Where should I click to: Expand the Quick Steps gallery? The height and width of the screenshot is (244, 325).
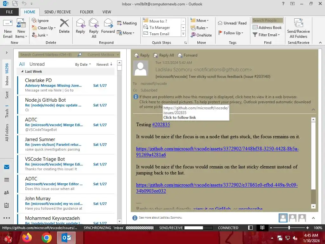183,34
